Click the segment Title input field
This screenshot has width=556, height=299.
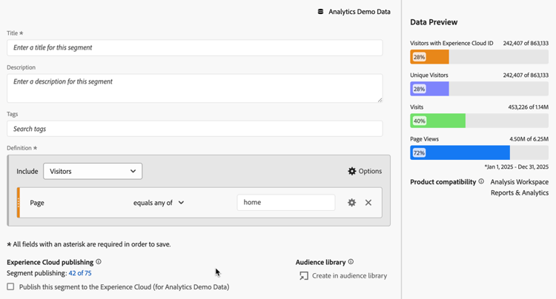194,47
